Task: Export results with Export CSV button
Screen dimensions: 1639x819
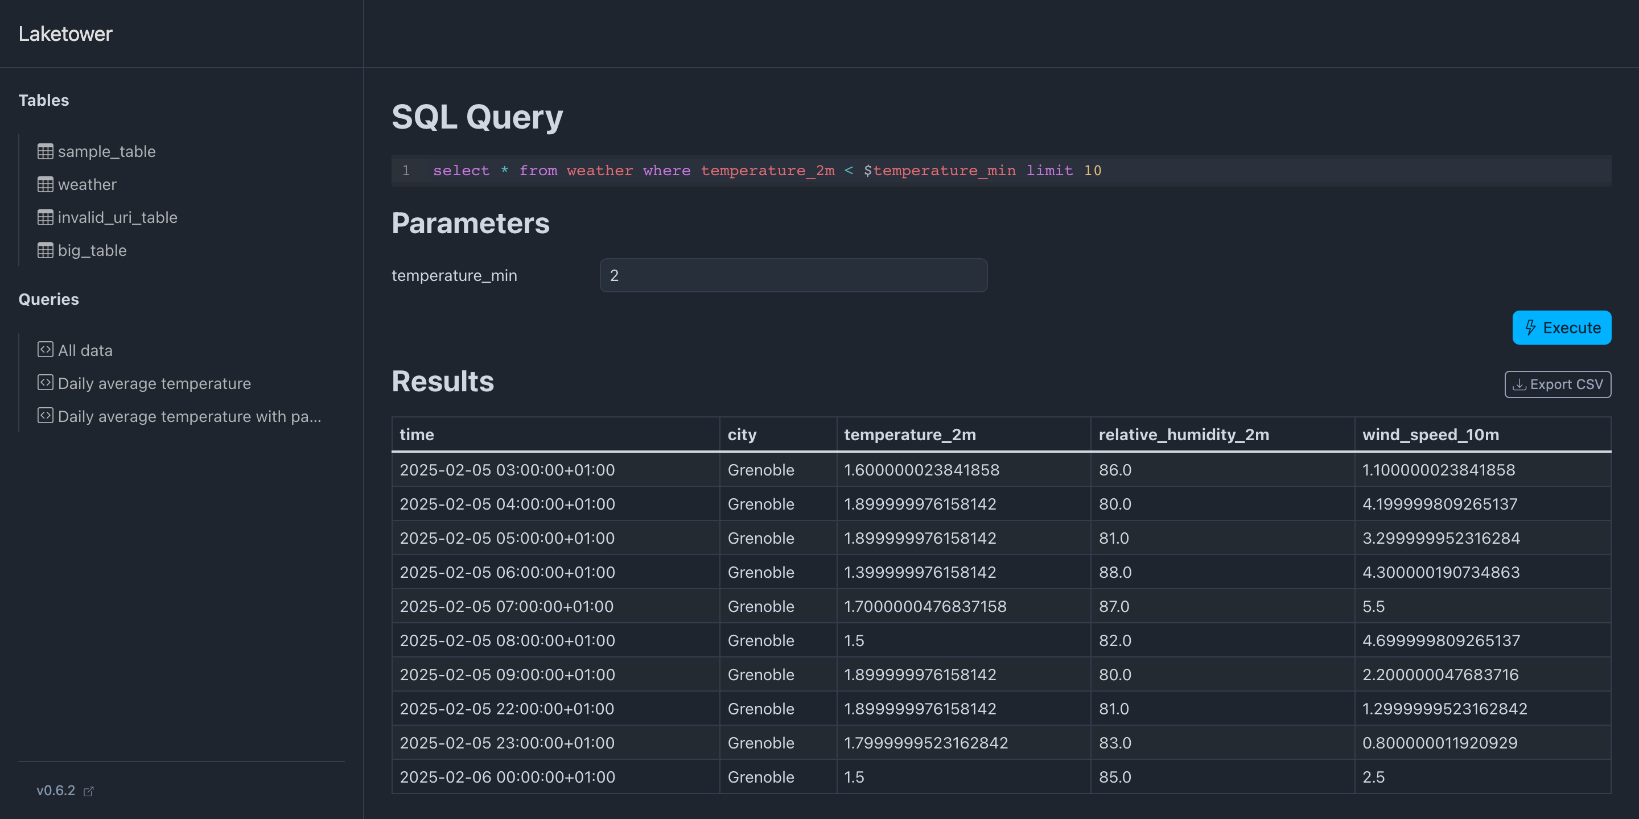Action: [1557, 384]
